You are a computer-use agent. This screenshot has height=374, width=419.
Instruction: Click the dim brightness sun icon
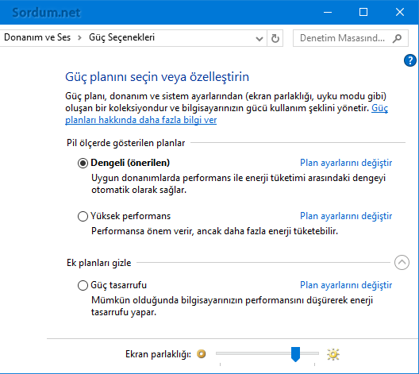pos(202,354)
